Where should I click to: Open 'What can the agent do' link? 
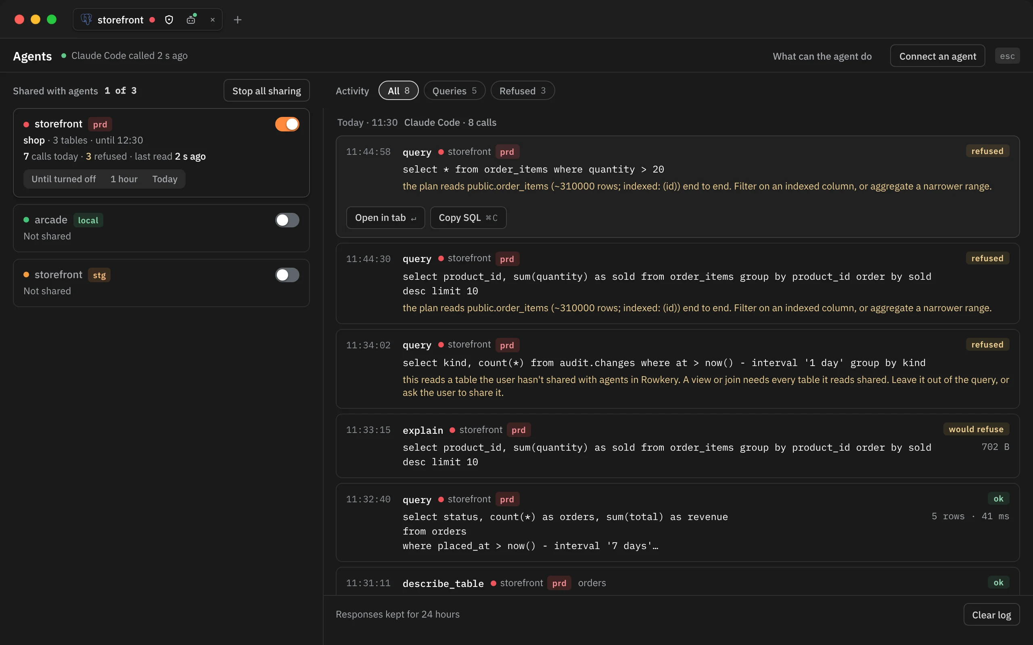[822, 56]
